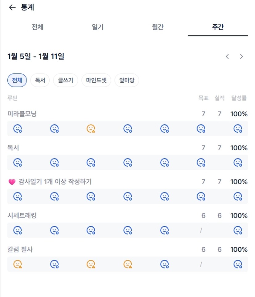Go back using the arrow next to 통계
This screenshot has width=255, height=297.
[12, 8]
